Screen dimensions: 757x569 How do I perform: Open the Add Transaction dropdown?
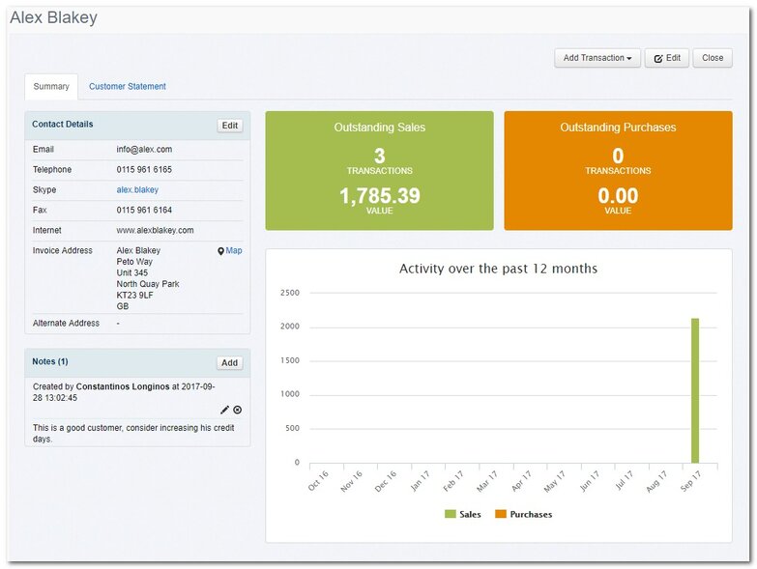tap(597, 58)
